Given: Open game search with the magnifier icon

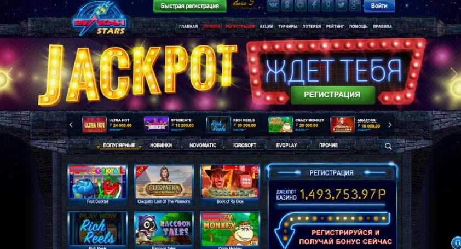Looking at the screenshot, I should point(388,147).
